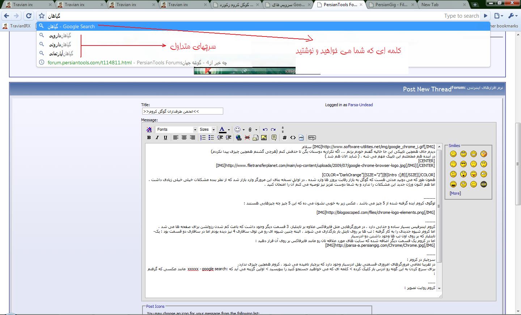Click the SPOIL spoiler tag icon
The image size is (521, 315).
[312, 138]
